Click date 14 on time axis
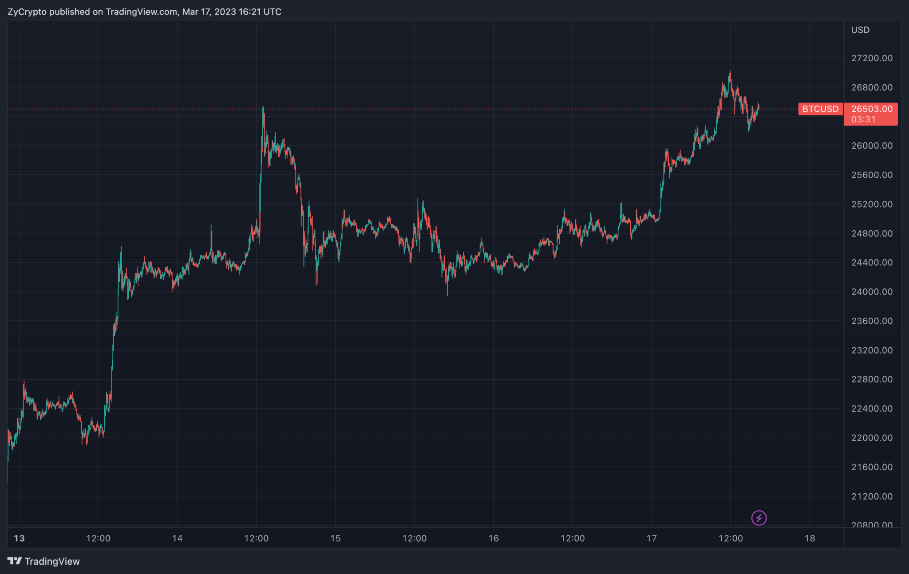The width and height of the screenshot is (909, 574). coord(177,539)
